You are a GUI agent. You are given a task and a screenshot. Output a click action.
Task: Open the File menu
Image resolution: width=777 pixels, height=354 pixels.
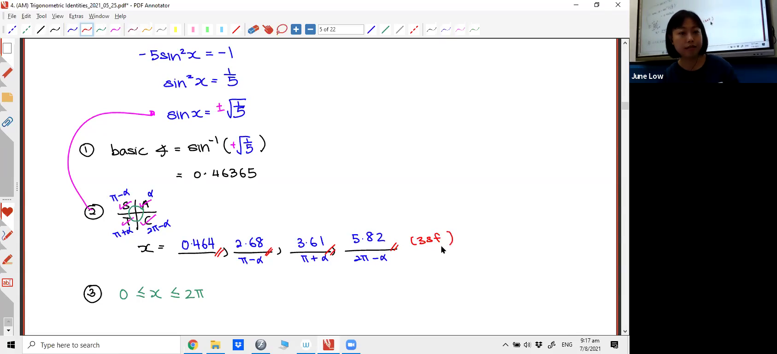coord(12,16)
